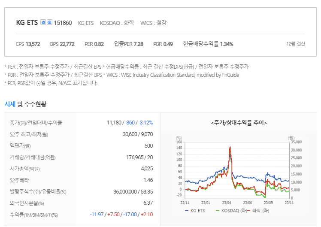The image size is (321, 227).
Task: Click the PER definition footnote line
Action: pyautogui.click(x=126, y=67)
